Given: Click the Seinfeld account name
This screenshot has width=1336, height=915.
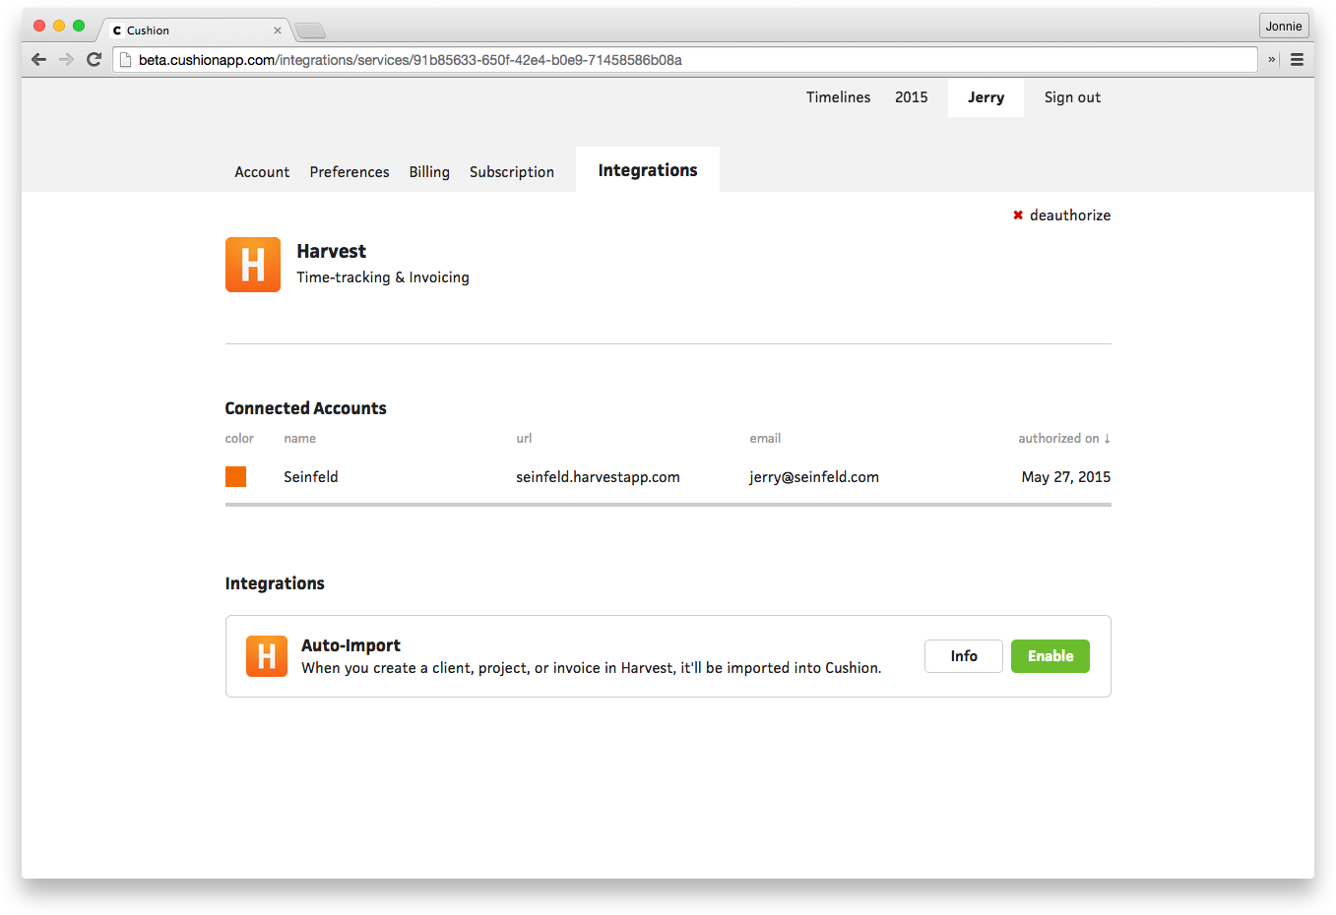Looking at the screenshot, I should tap(311, 477).
